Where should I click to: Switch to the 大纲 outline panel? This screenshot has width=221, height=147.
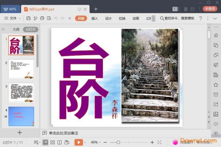click(x=16, y=29)
